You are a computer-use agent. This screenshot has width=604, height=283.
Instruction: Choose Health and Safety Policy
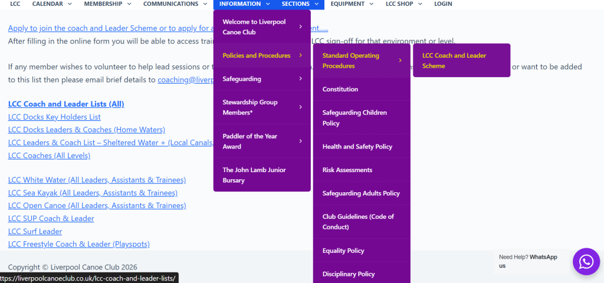coord(357,147)
